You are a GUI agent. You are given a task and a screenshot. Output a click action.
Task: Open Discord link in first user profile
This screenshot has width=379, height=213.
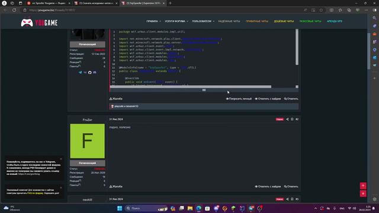coord(95,72)
